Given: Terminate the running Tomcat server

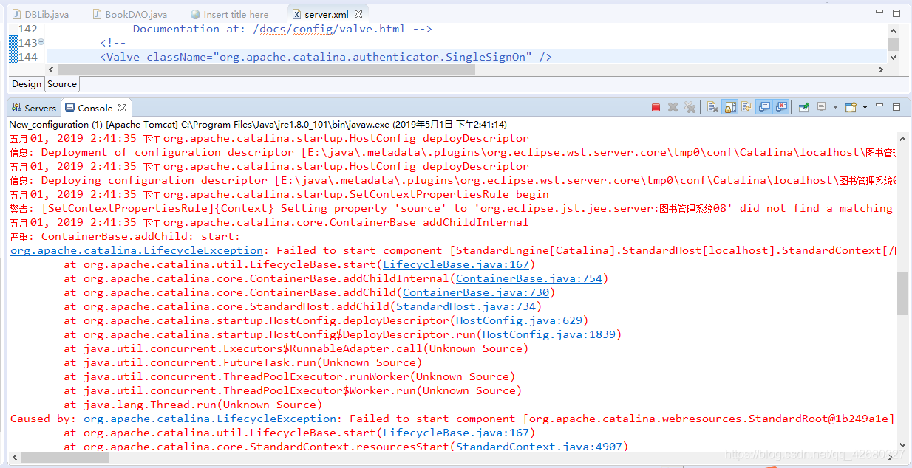Looking at the screenshot, I should coord(656,108).
